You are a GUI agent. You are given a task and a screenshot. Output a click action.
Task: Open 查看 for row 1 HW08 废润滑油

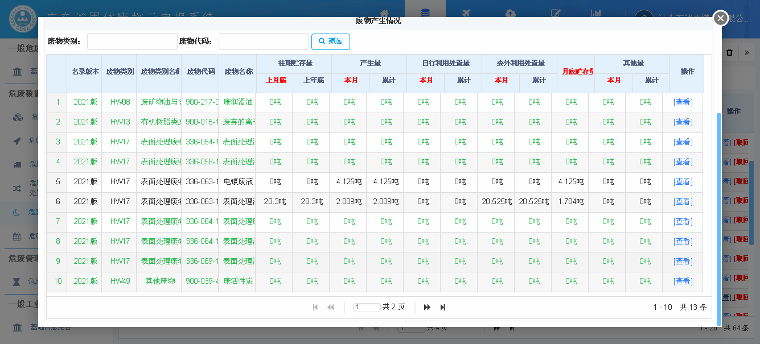tap(683, 102)
